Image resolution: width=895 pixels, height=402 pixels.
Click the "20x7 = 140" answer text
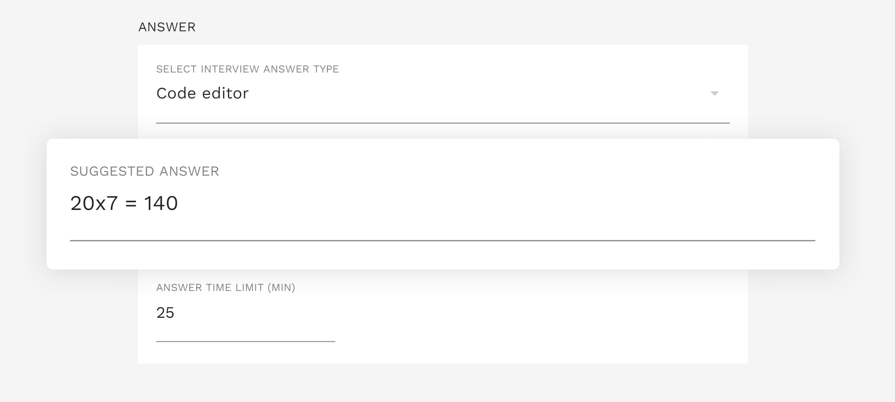click(124, 203)
